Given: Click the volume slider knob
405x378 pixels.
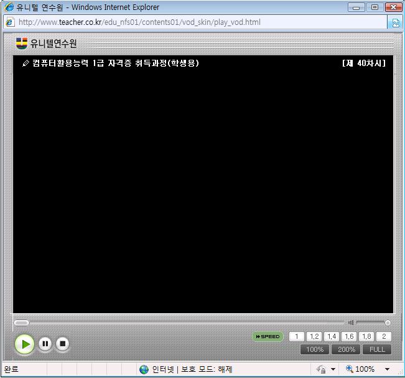Looking at the screenshot, I should [388, 323].
